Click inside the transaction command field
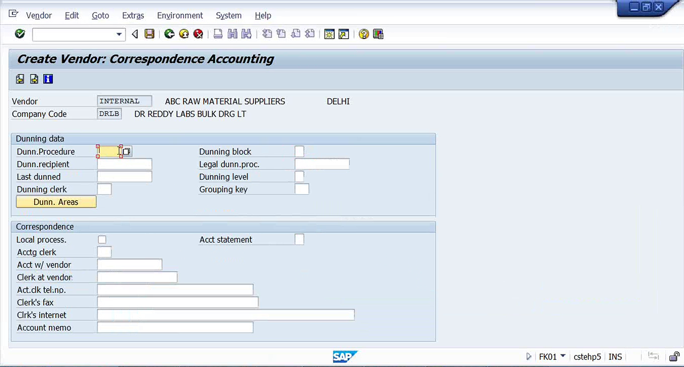The height and width of the screenshot is (367, 684). (x=73, y=34)
